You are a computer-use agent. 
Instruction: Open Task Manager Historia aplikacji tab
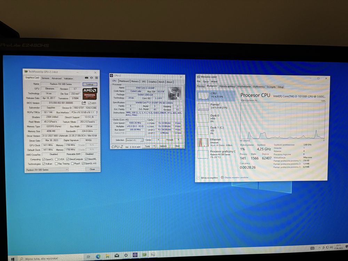227,86
